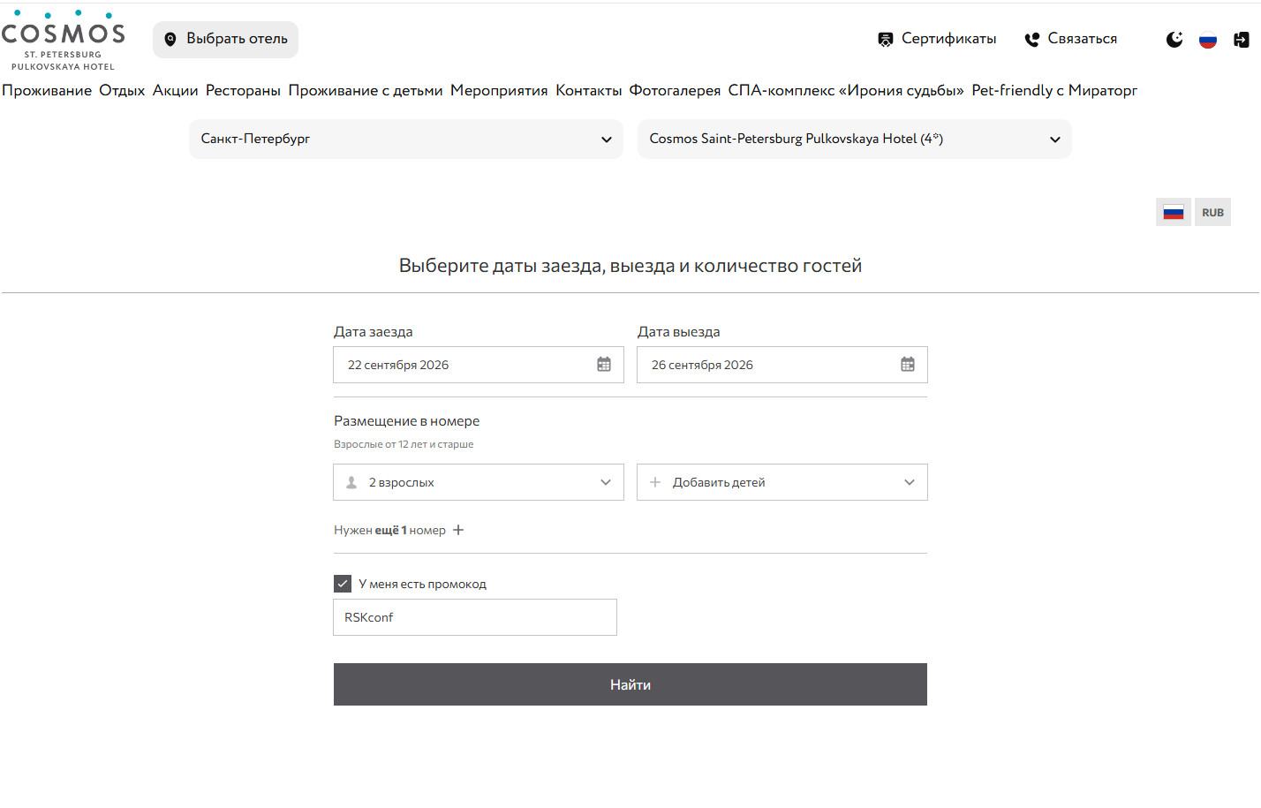Select the RUB currency button
This screenshot has width=1261, height=808.
point(1212,213)
